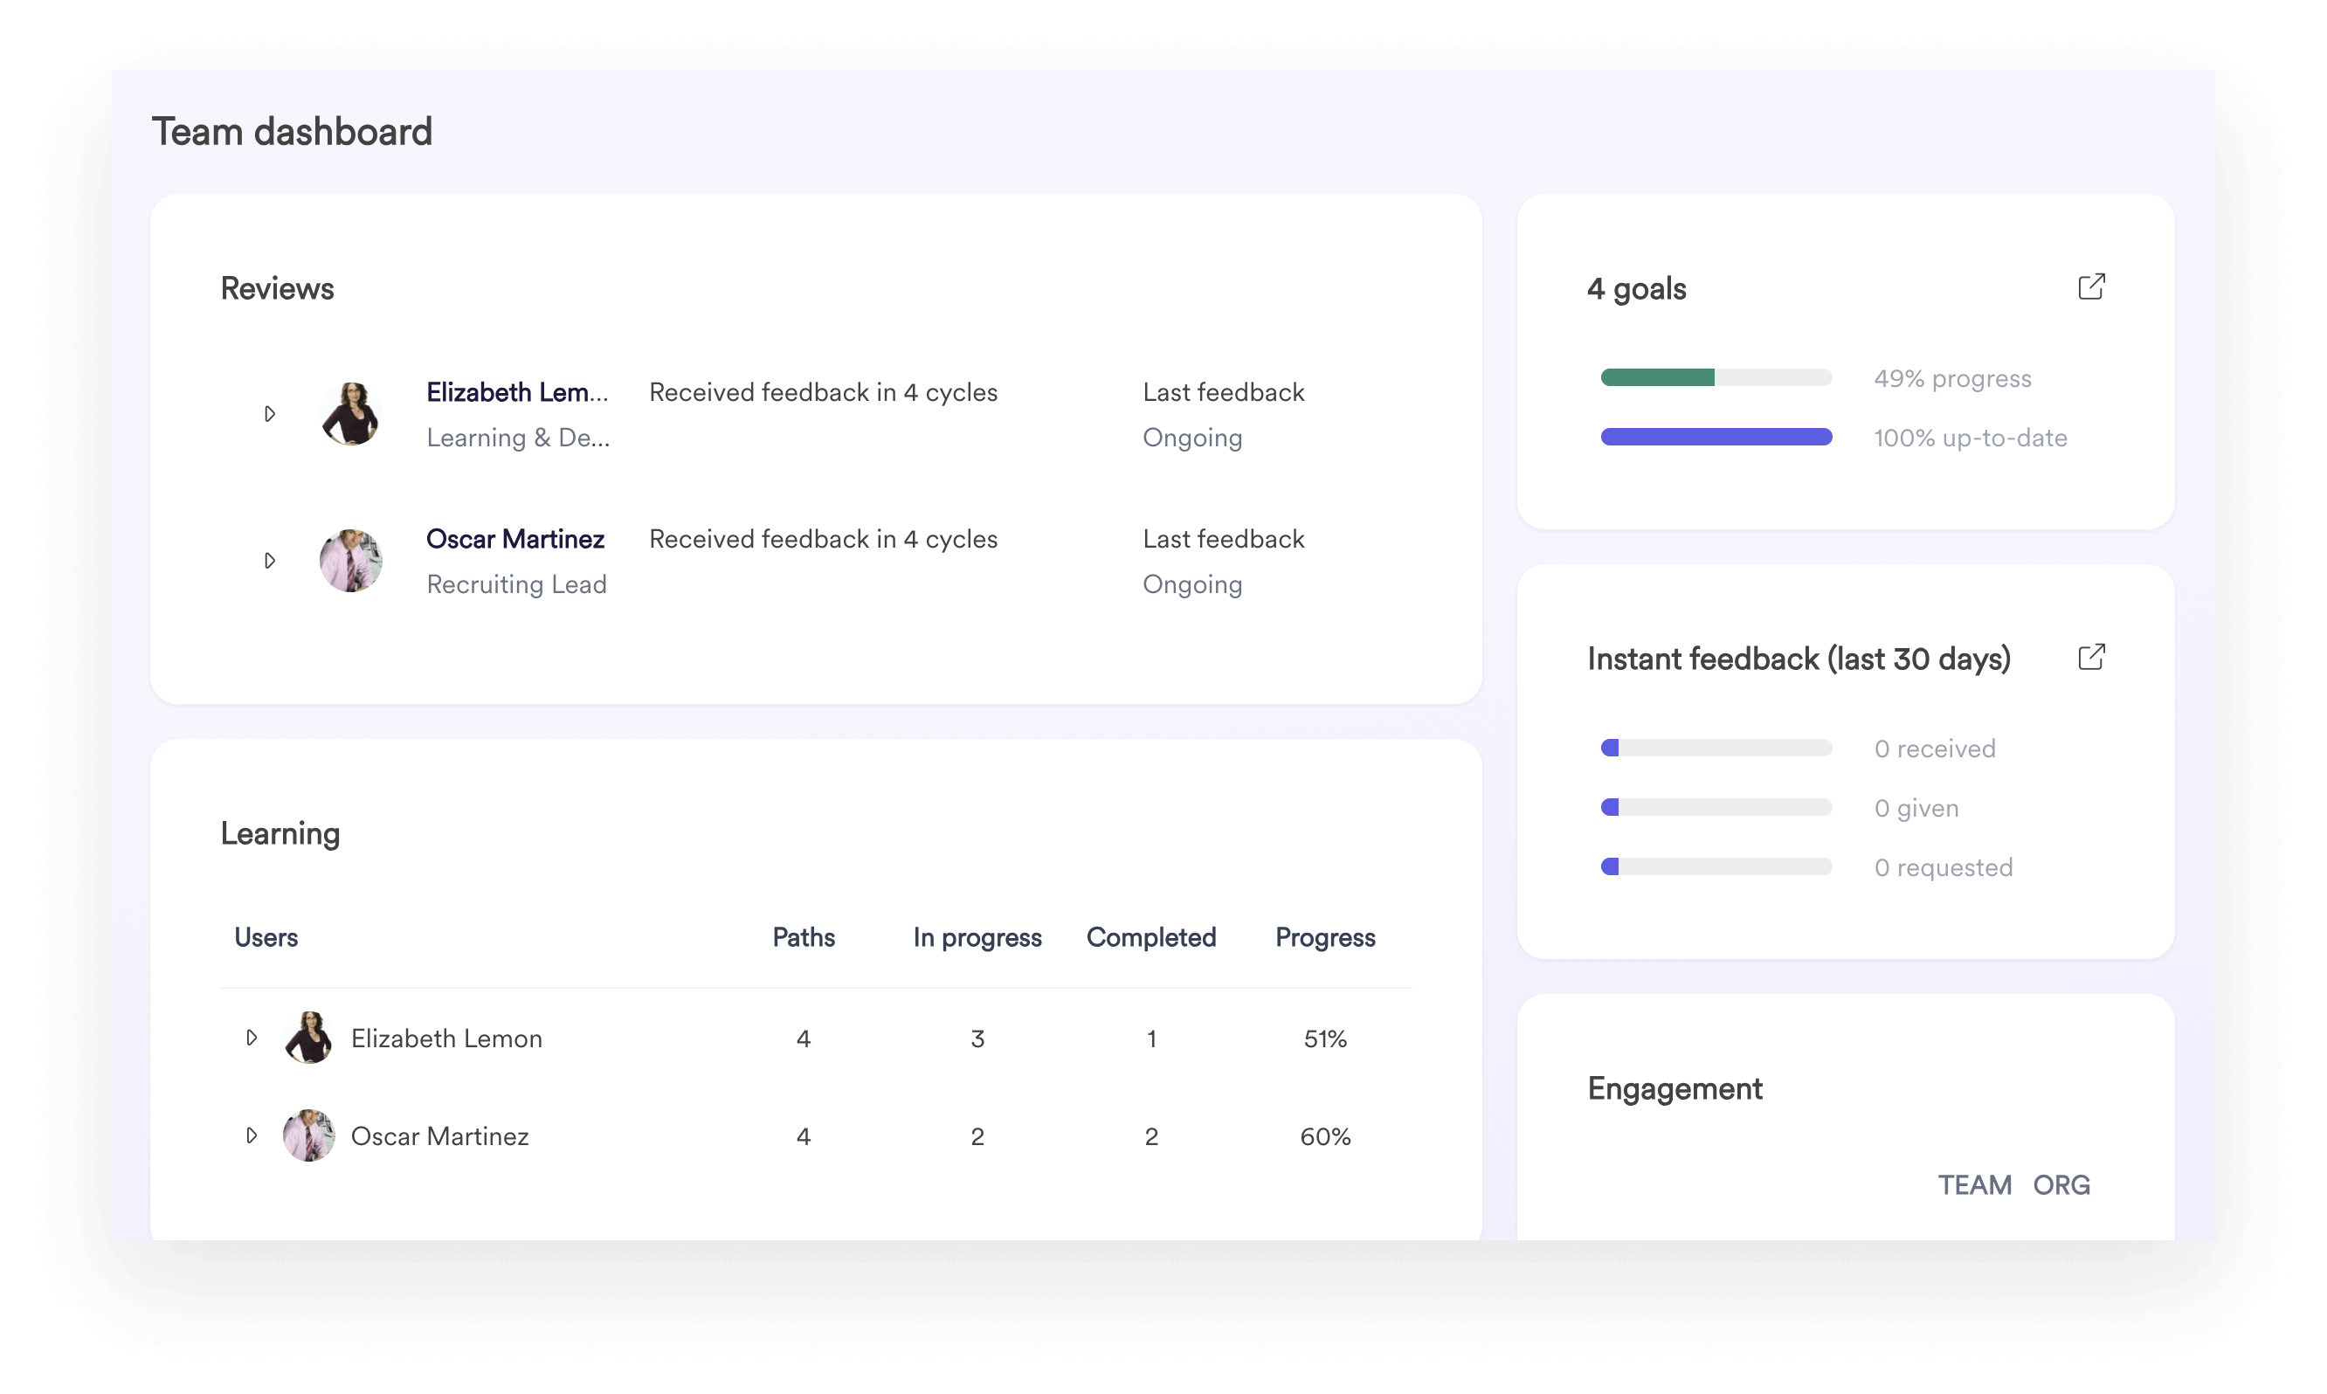Viewport: 2327px width, 1394px height.
Task: Click the 0 received feedback bar
Action: [1716, 748]
